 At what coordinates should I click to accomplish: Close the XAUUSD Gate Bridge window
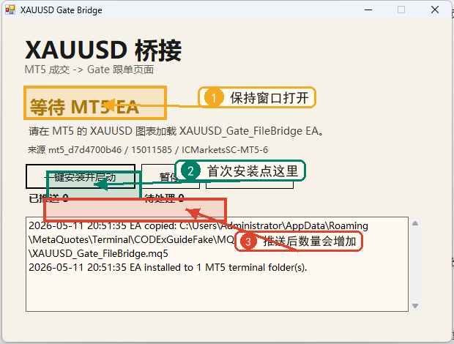435,10
